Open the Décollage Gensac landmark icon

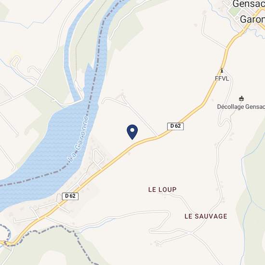(x=241, y=98)
